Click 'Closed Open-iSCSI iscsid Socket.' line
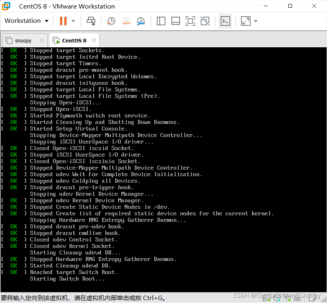This screenshot has width=327, height=303. [82, 148]
